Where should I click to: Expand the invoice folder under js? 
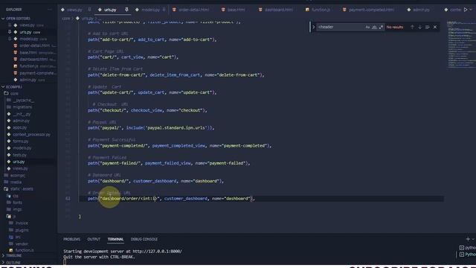pos(22,223)
